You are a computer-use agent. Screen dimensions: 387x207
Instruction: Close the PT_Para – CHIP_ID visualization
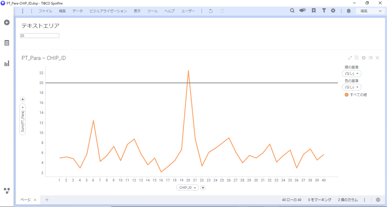coord(377,58)
